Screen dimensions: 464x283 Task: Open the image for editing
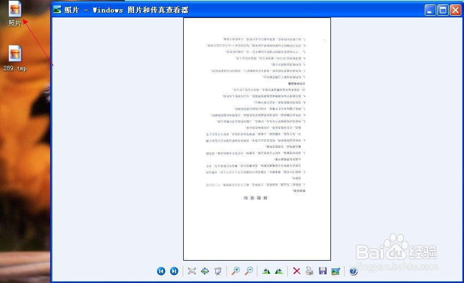point(335,271)
